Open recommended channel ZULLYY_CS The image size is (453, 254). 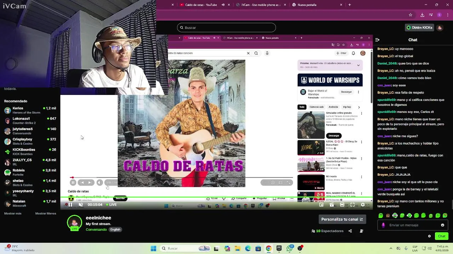click(x=30, y=162)
